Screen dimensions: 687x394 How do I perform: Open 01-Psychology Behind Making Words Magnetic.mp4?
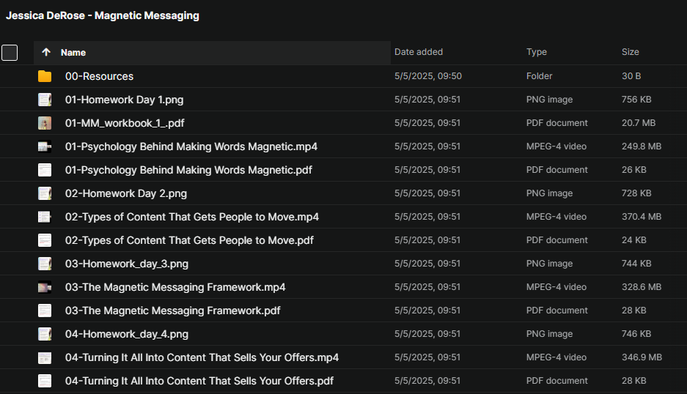(x=191, y=146)
